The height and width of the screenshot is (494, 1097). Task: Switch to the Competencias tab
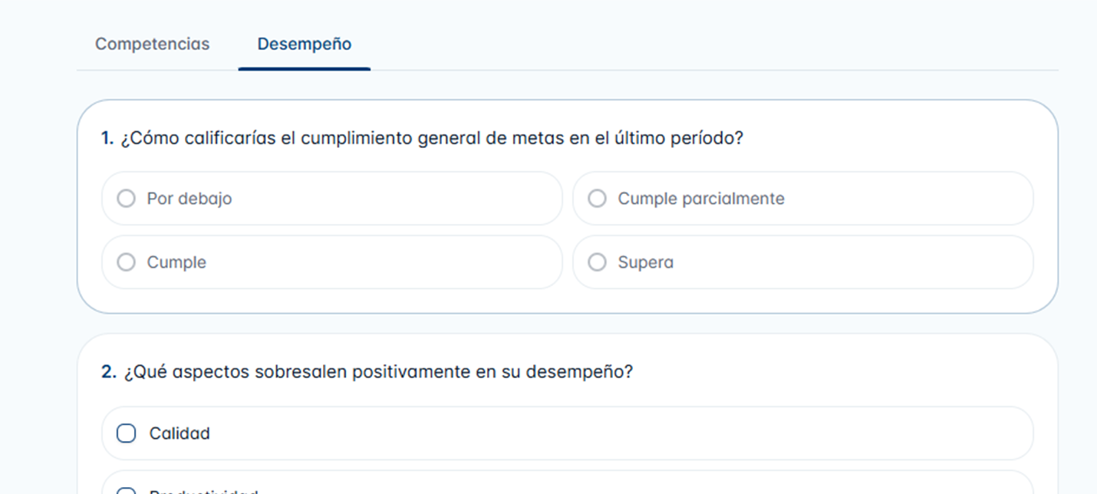coord(152,44)
